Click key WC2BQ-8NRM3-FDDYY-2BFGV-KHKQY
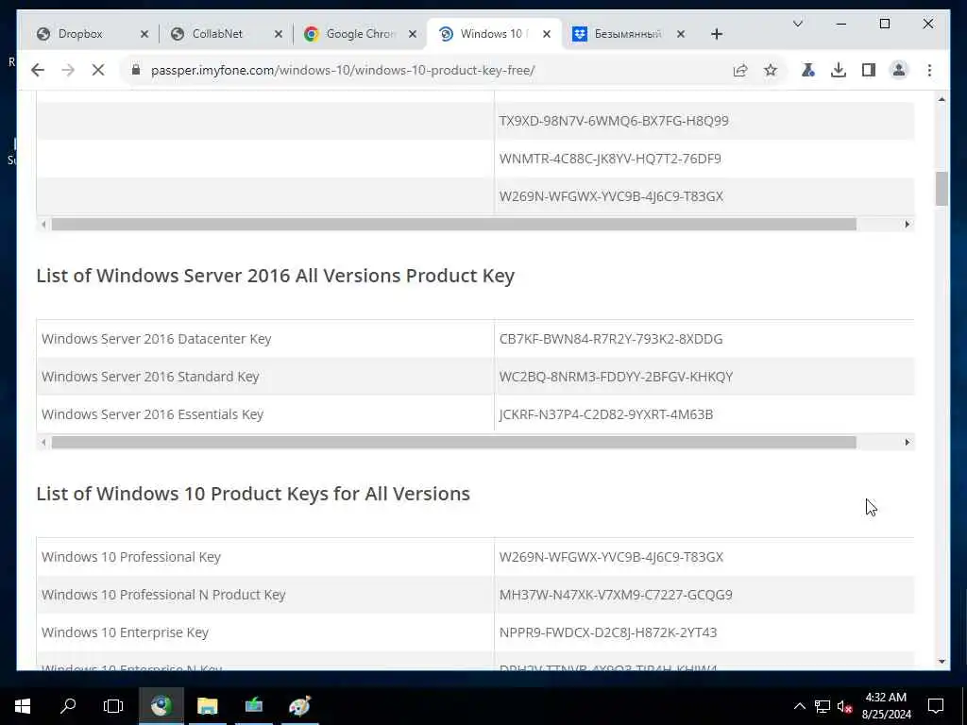The width and height of the screenshot is (967, 725). [x=616, y=377]
